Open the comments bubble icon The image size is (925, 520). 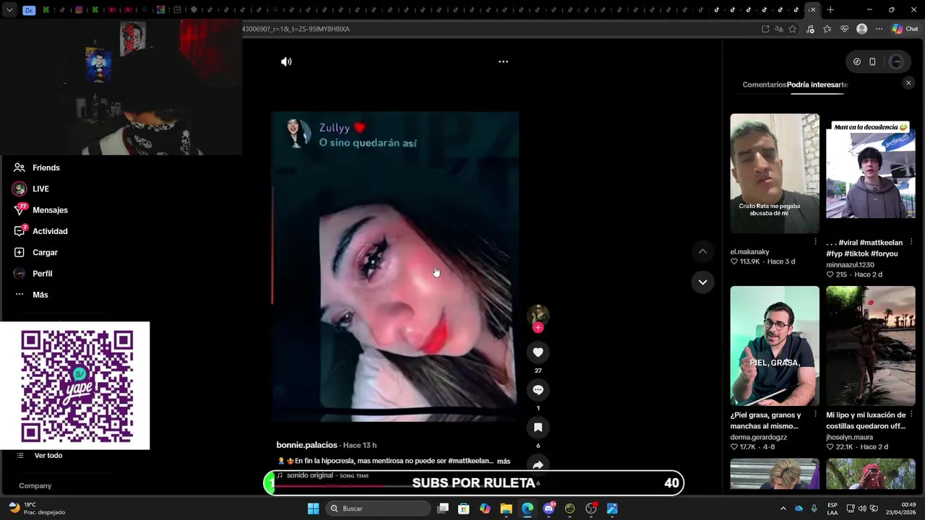[x=538, y=389]
